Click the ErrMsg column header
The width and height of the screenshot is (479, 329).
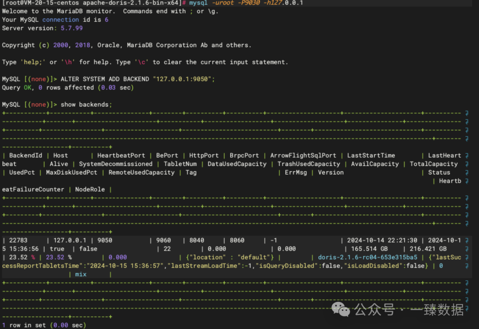[296, 172]
